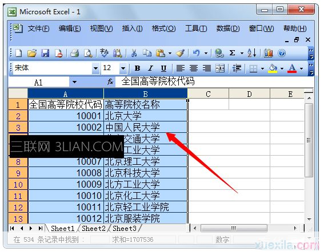
Task: Undo the last action
Action: click(x=197, y=53)
